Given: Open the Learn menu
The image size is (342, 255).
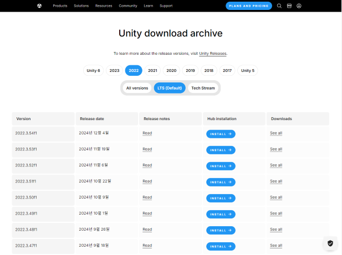Looking at the screenshot, I should 149,6.
